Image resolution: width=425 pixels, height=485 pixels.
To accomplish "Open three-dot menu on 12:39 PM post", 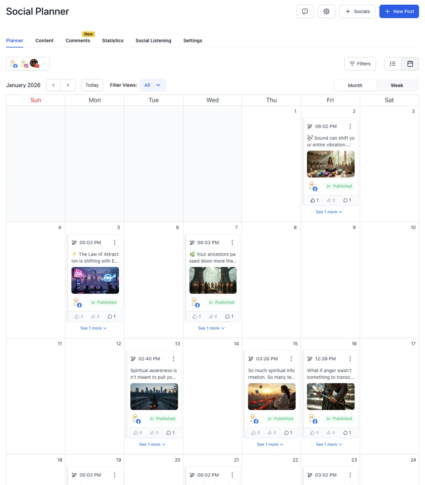I will [x=350, y=359].
